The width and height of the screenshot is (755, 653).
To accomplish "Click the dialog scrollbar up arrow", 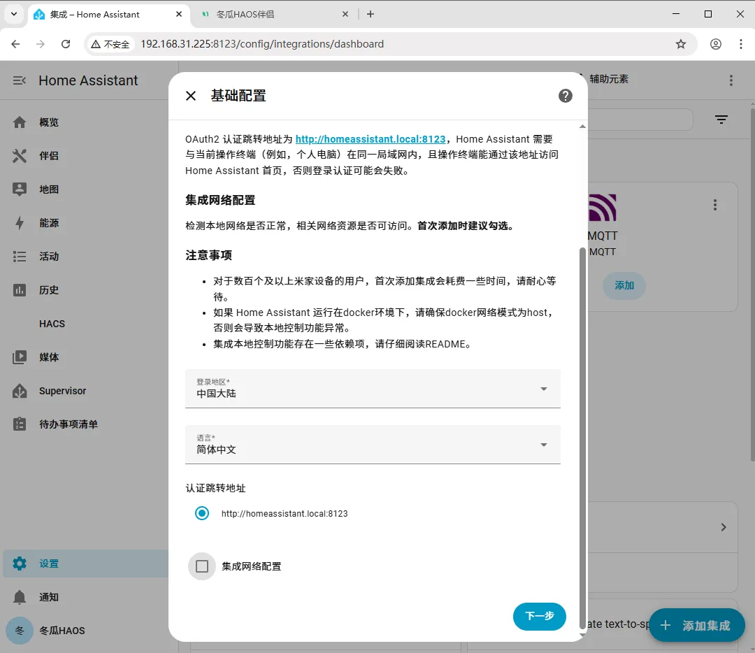I will 582,127.
